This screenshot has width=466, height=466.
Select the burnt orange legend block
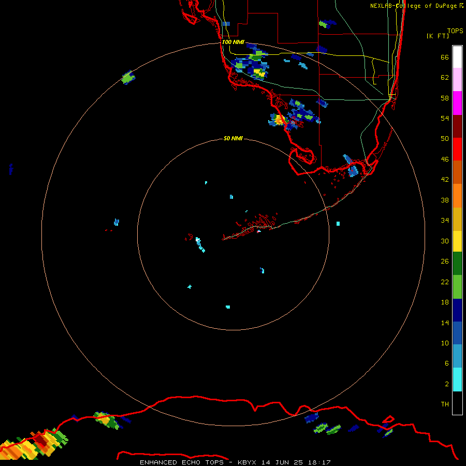(457, 172)
